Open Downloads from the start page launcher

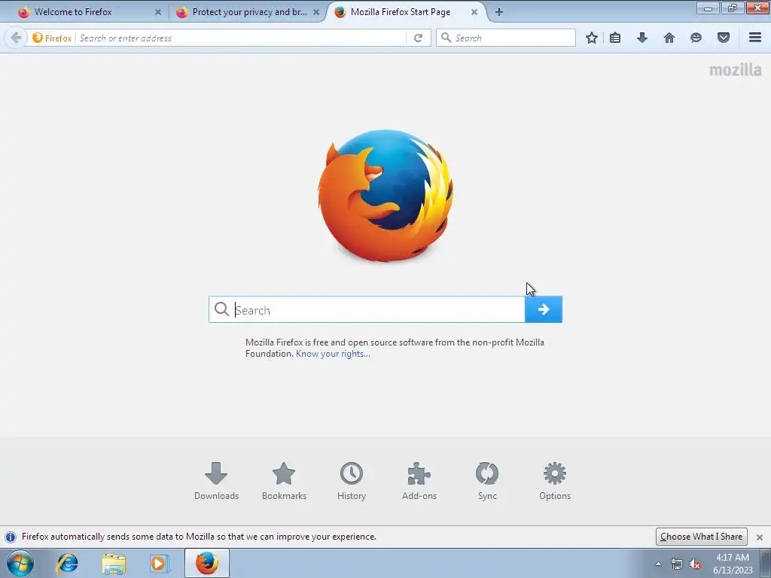(216, 481)
